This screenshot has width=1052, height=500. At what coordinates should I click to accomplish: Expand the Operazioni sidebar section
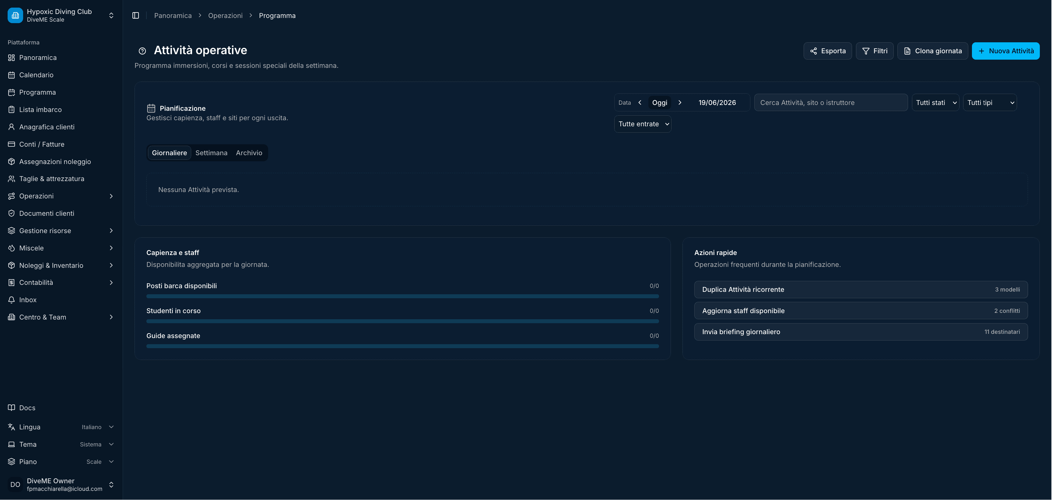point(61,196)
